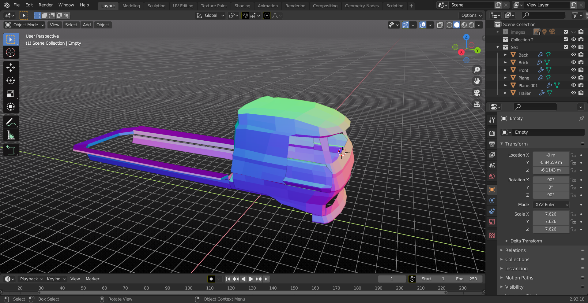
Task: Open the Object Data properties tab
Action: pos(492,222)
